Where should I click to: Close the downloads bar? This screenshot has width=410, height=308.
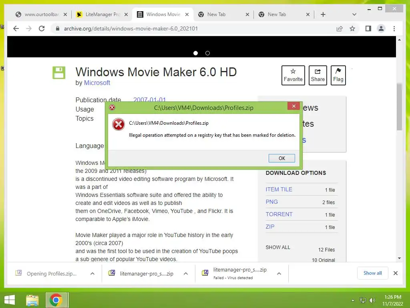click(396, 273)
